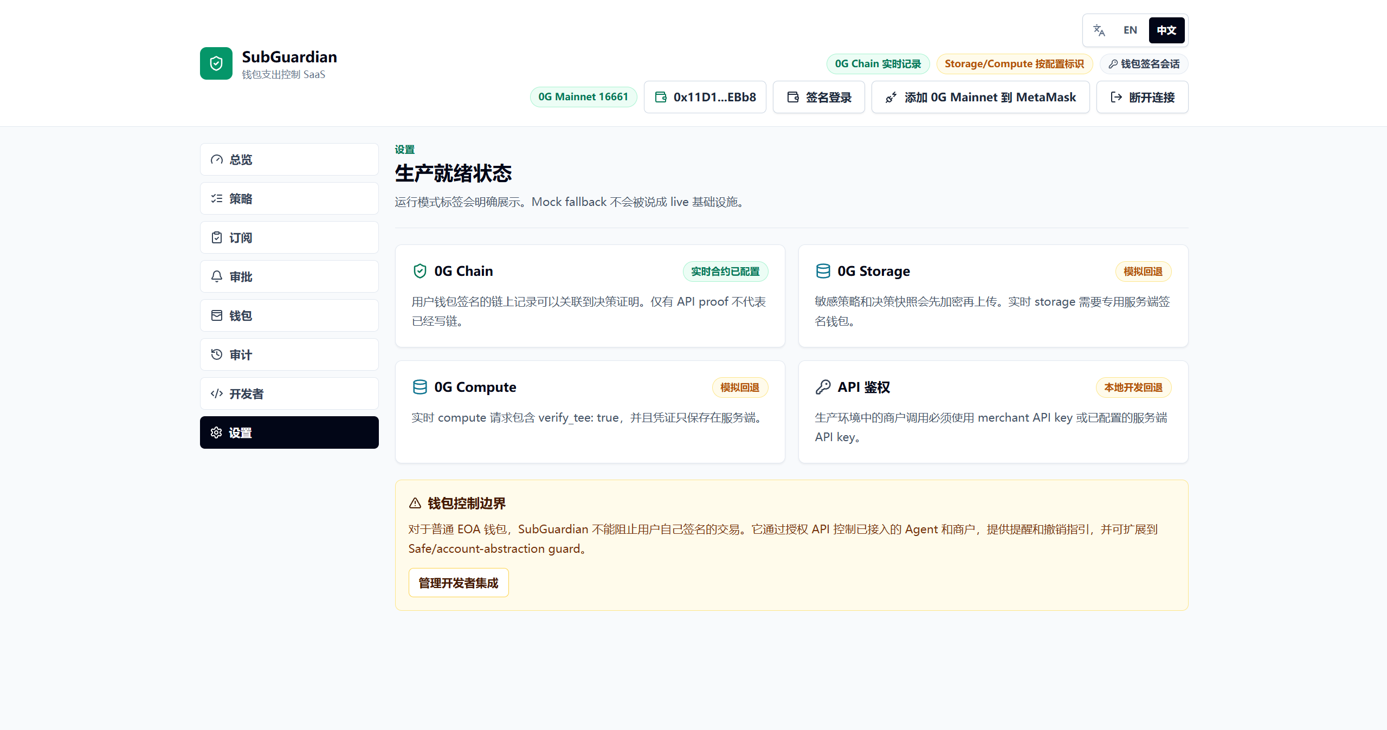Screen dimensions: 1387x730
Task: Click the 实时合约已配置 status tag
Action: click(725, 272)
